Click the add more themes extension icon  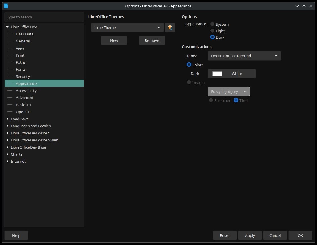point(170,27)
